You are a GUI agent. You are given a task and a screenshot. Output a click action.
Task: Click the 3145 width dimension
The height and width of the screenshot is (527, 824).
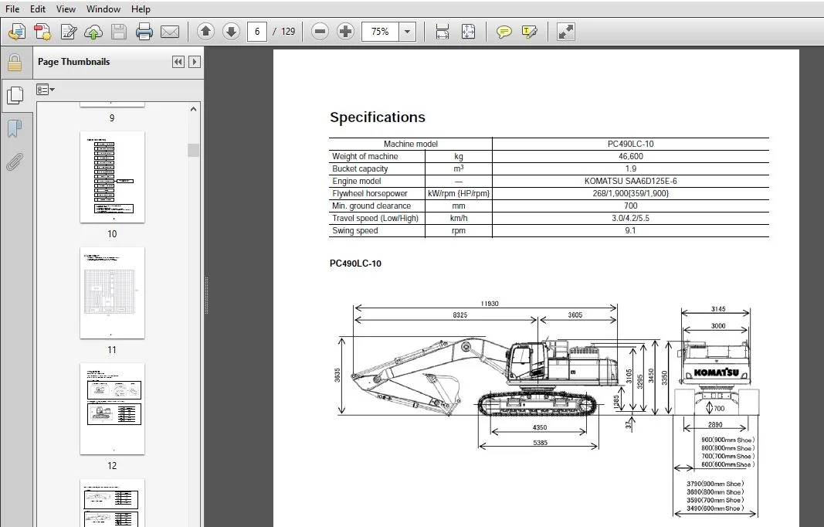(x=718, y=309)
